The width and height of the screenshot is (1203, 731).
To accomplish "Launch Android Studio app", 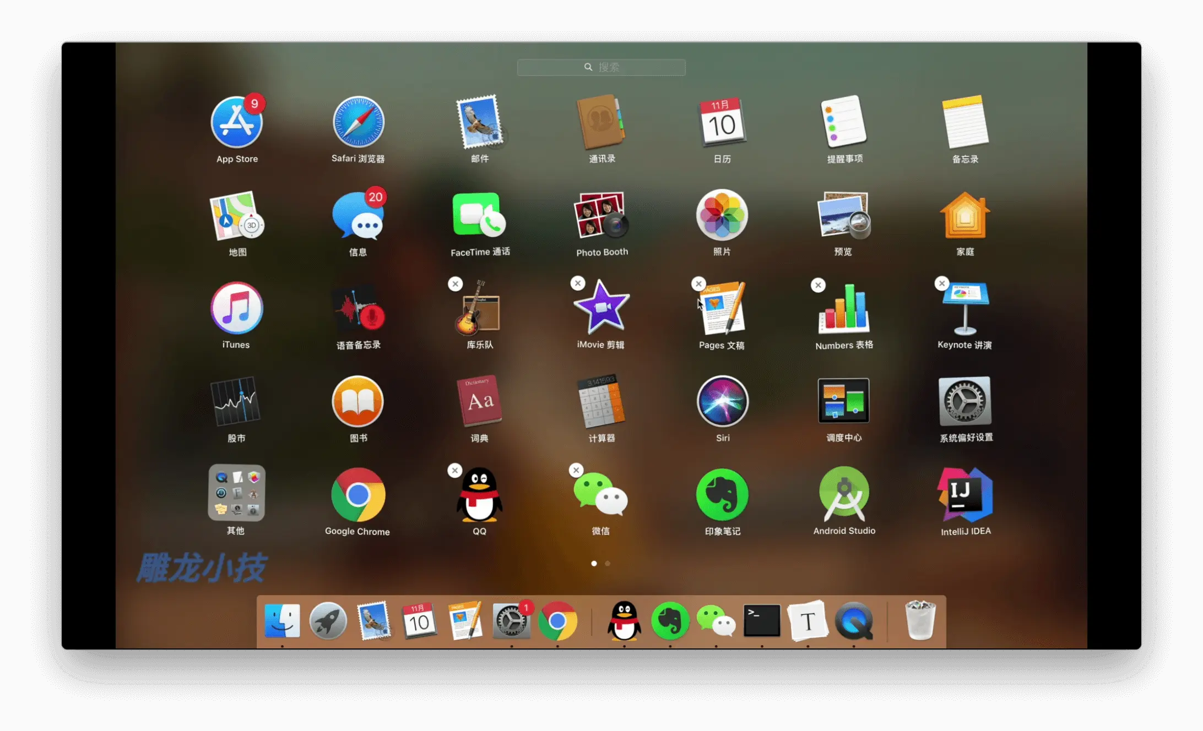I will (x=844, y=494).
